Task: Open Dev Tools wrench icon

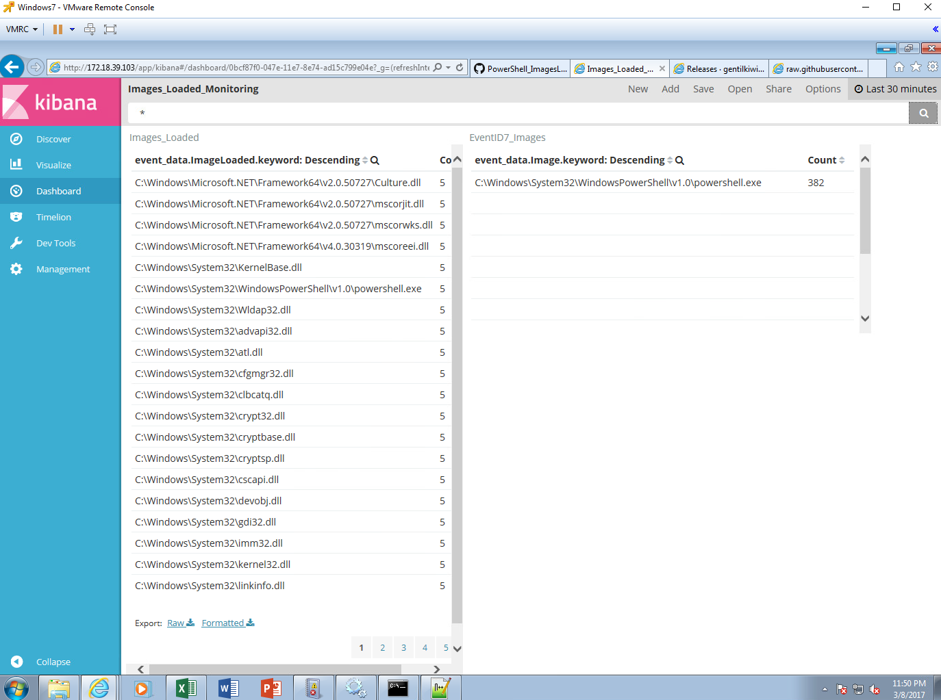Action: 16,243
